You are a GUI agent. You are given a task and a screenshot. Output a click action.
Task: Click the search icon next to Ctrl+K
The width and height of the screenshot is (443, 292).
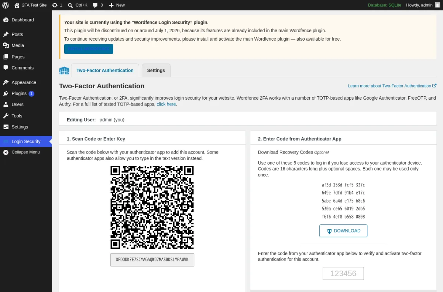coord(71,5)
